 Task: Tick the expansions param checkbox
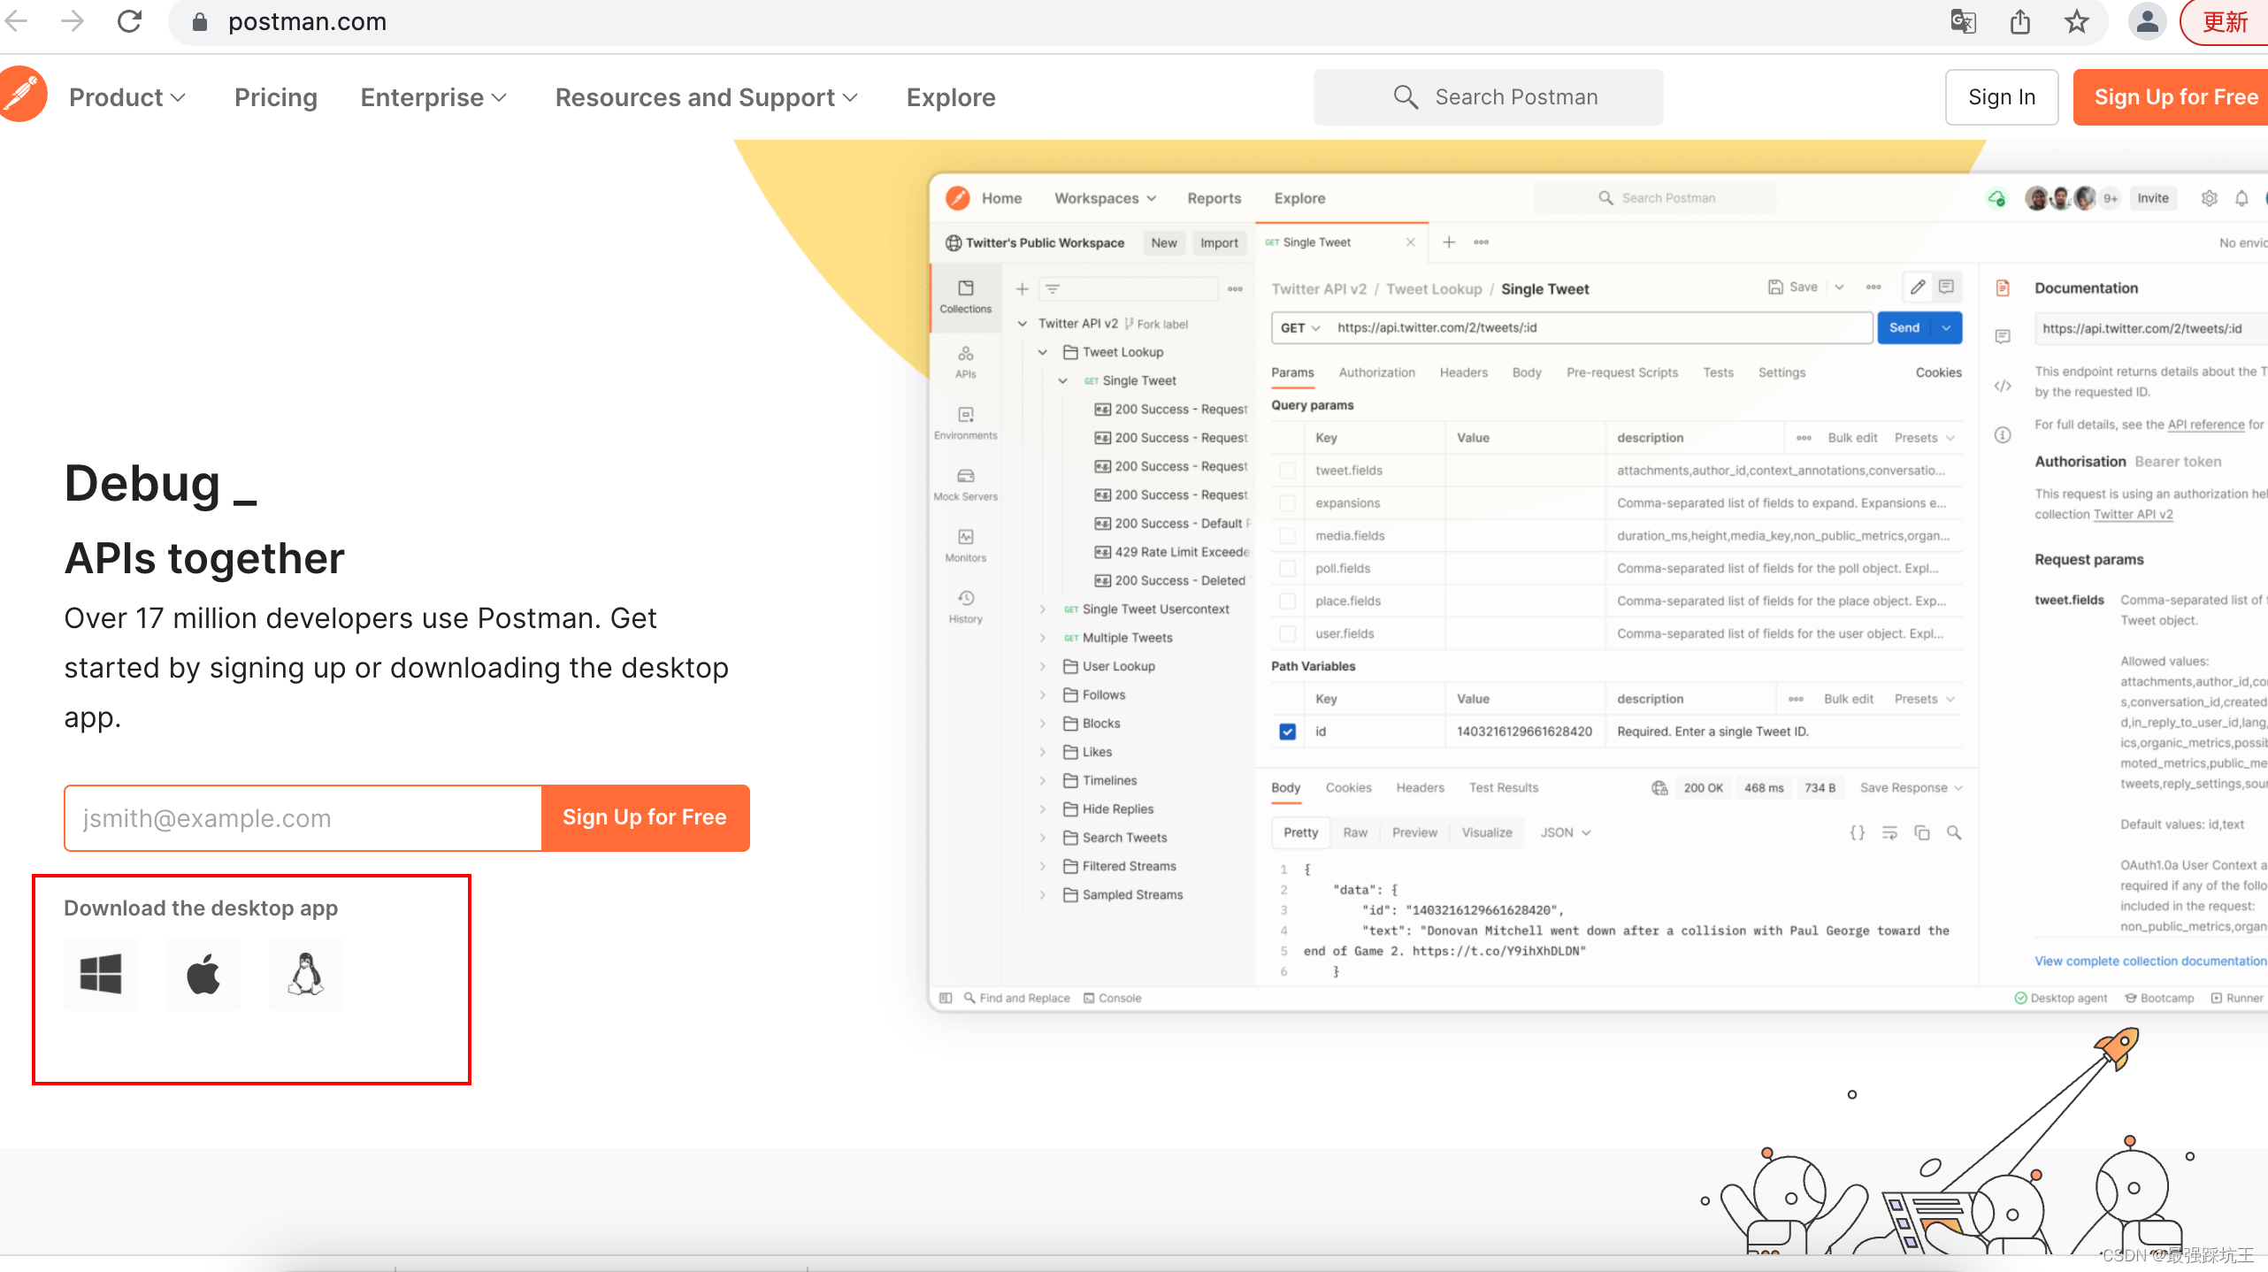click(x=1288, y=503)
